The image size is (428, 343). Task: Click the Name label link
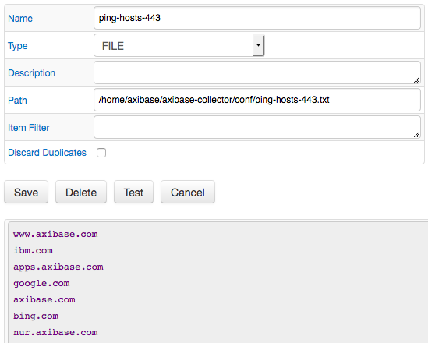tap(20, 19)
